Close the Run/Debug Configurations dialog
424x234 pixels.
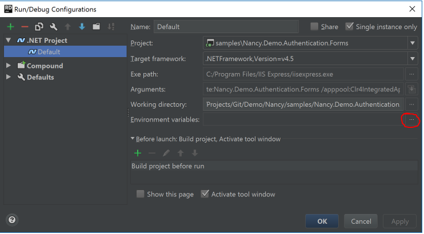[x=412, y=9]
